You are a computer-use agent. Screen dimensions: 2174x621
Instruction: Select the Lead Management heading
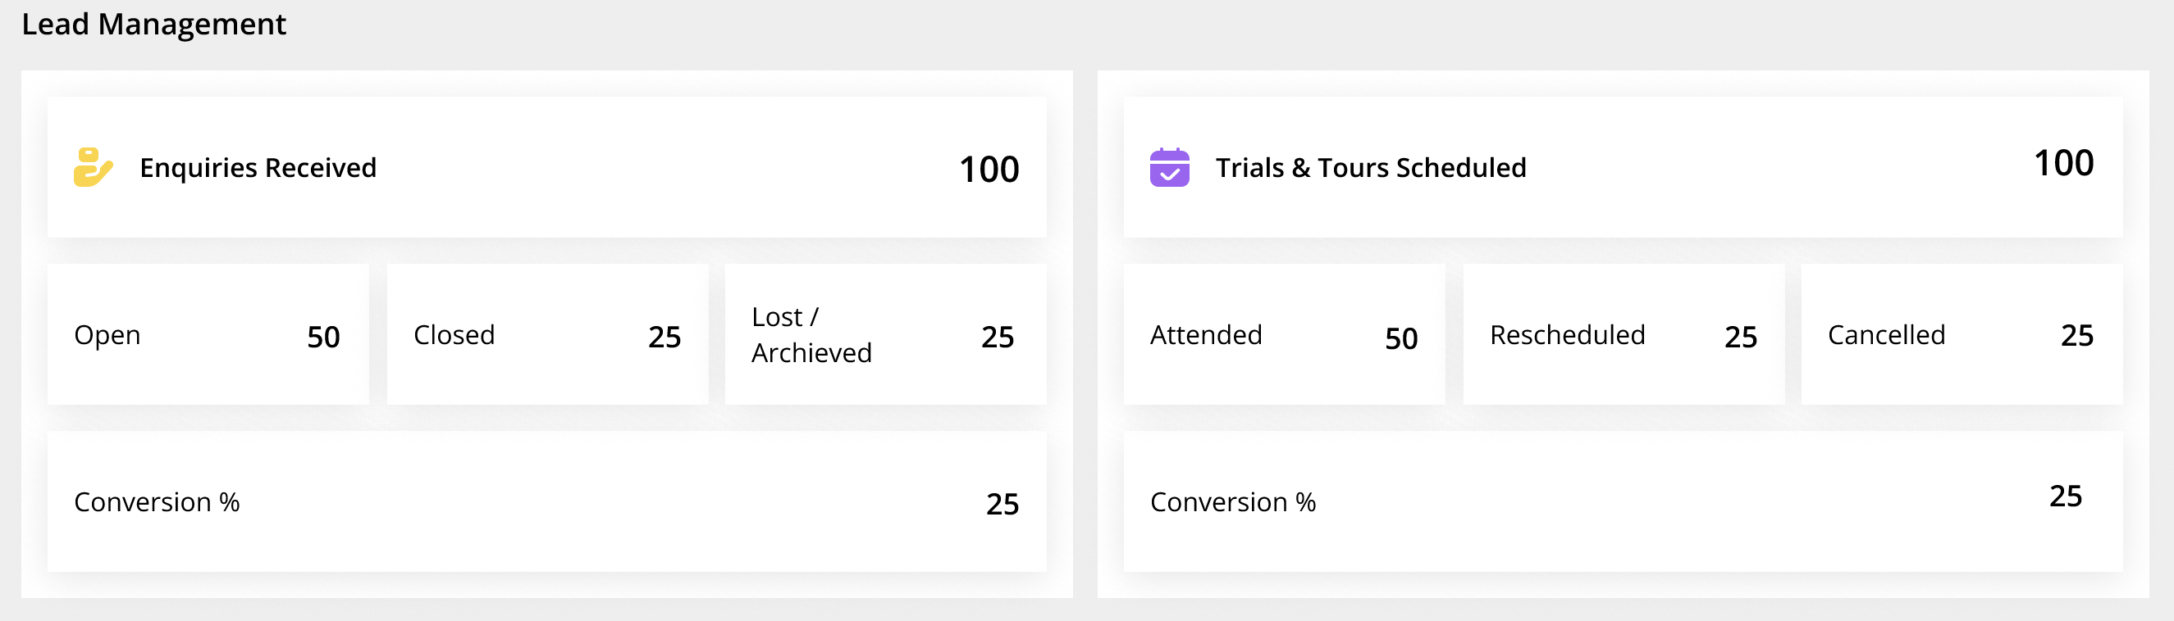click(x=153, y=25)
